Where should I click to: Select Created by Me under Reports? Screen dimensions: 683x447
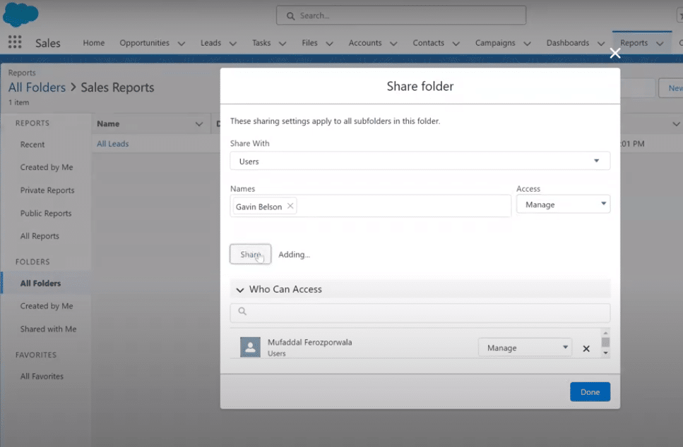[x=47, y=167]
